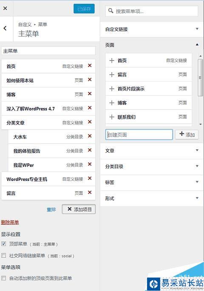The width and height of the screenshot is (204, 291).
Task: Uncheck the 顶部菜单 location checkbox
Action: click(x=3, y=244)
